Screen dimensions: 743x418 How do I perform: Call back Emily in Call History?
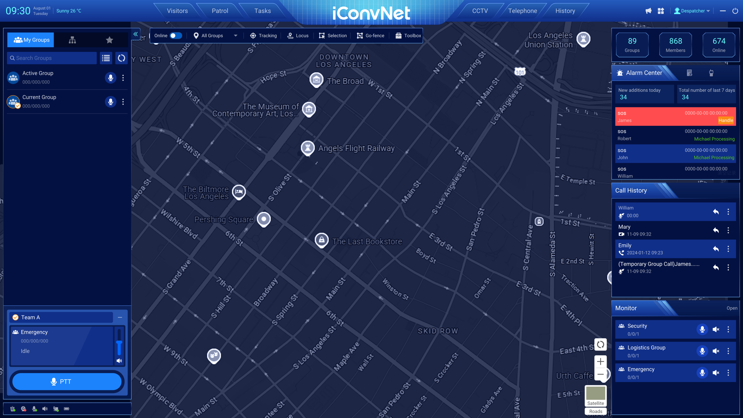716,249
